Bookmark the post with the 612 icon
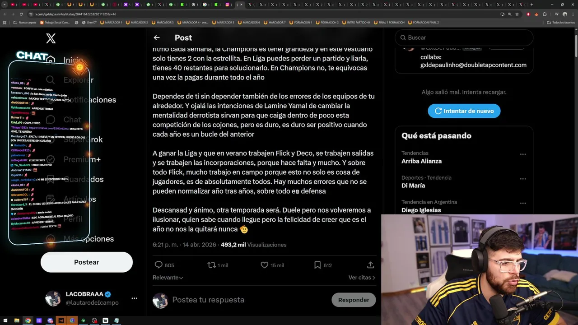The width and height of the screenshot is (578, 325). (317, 265)
